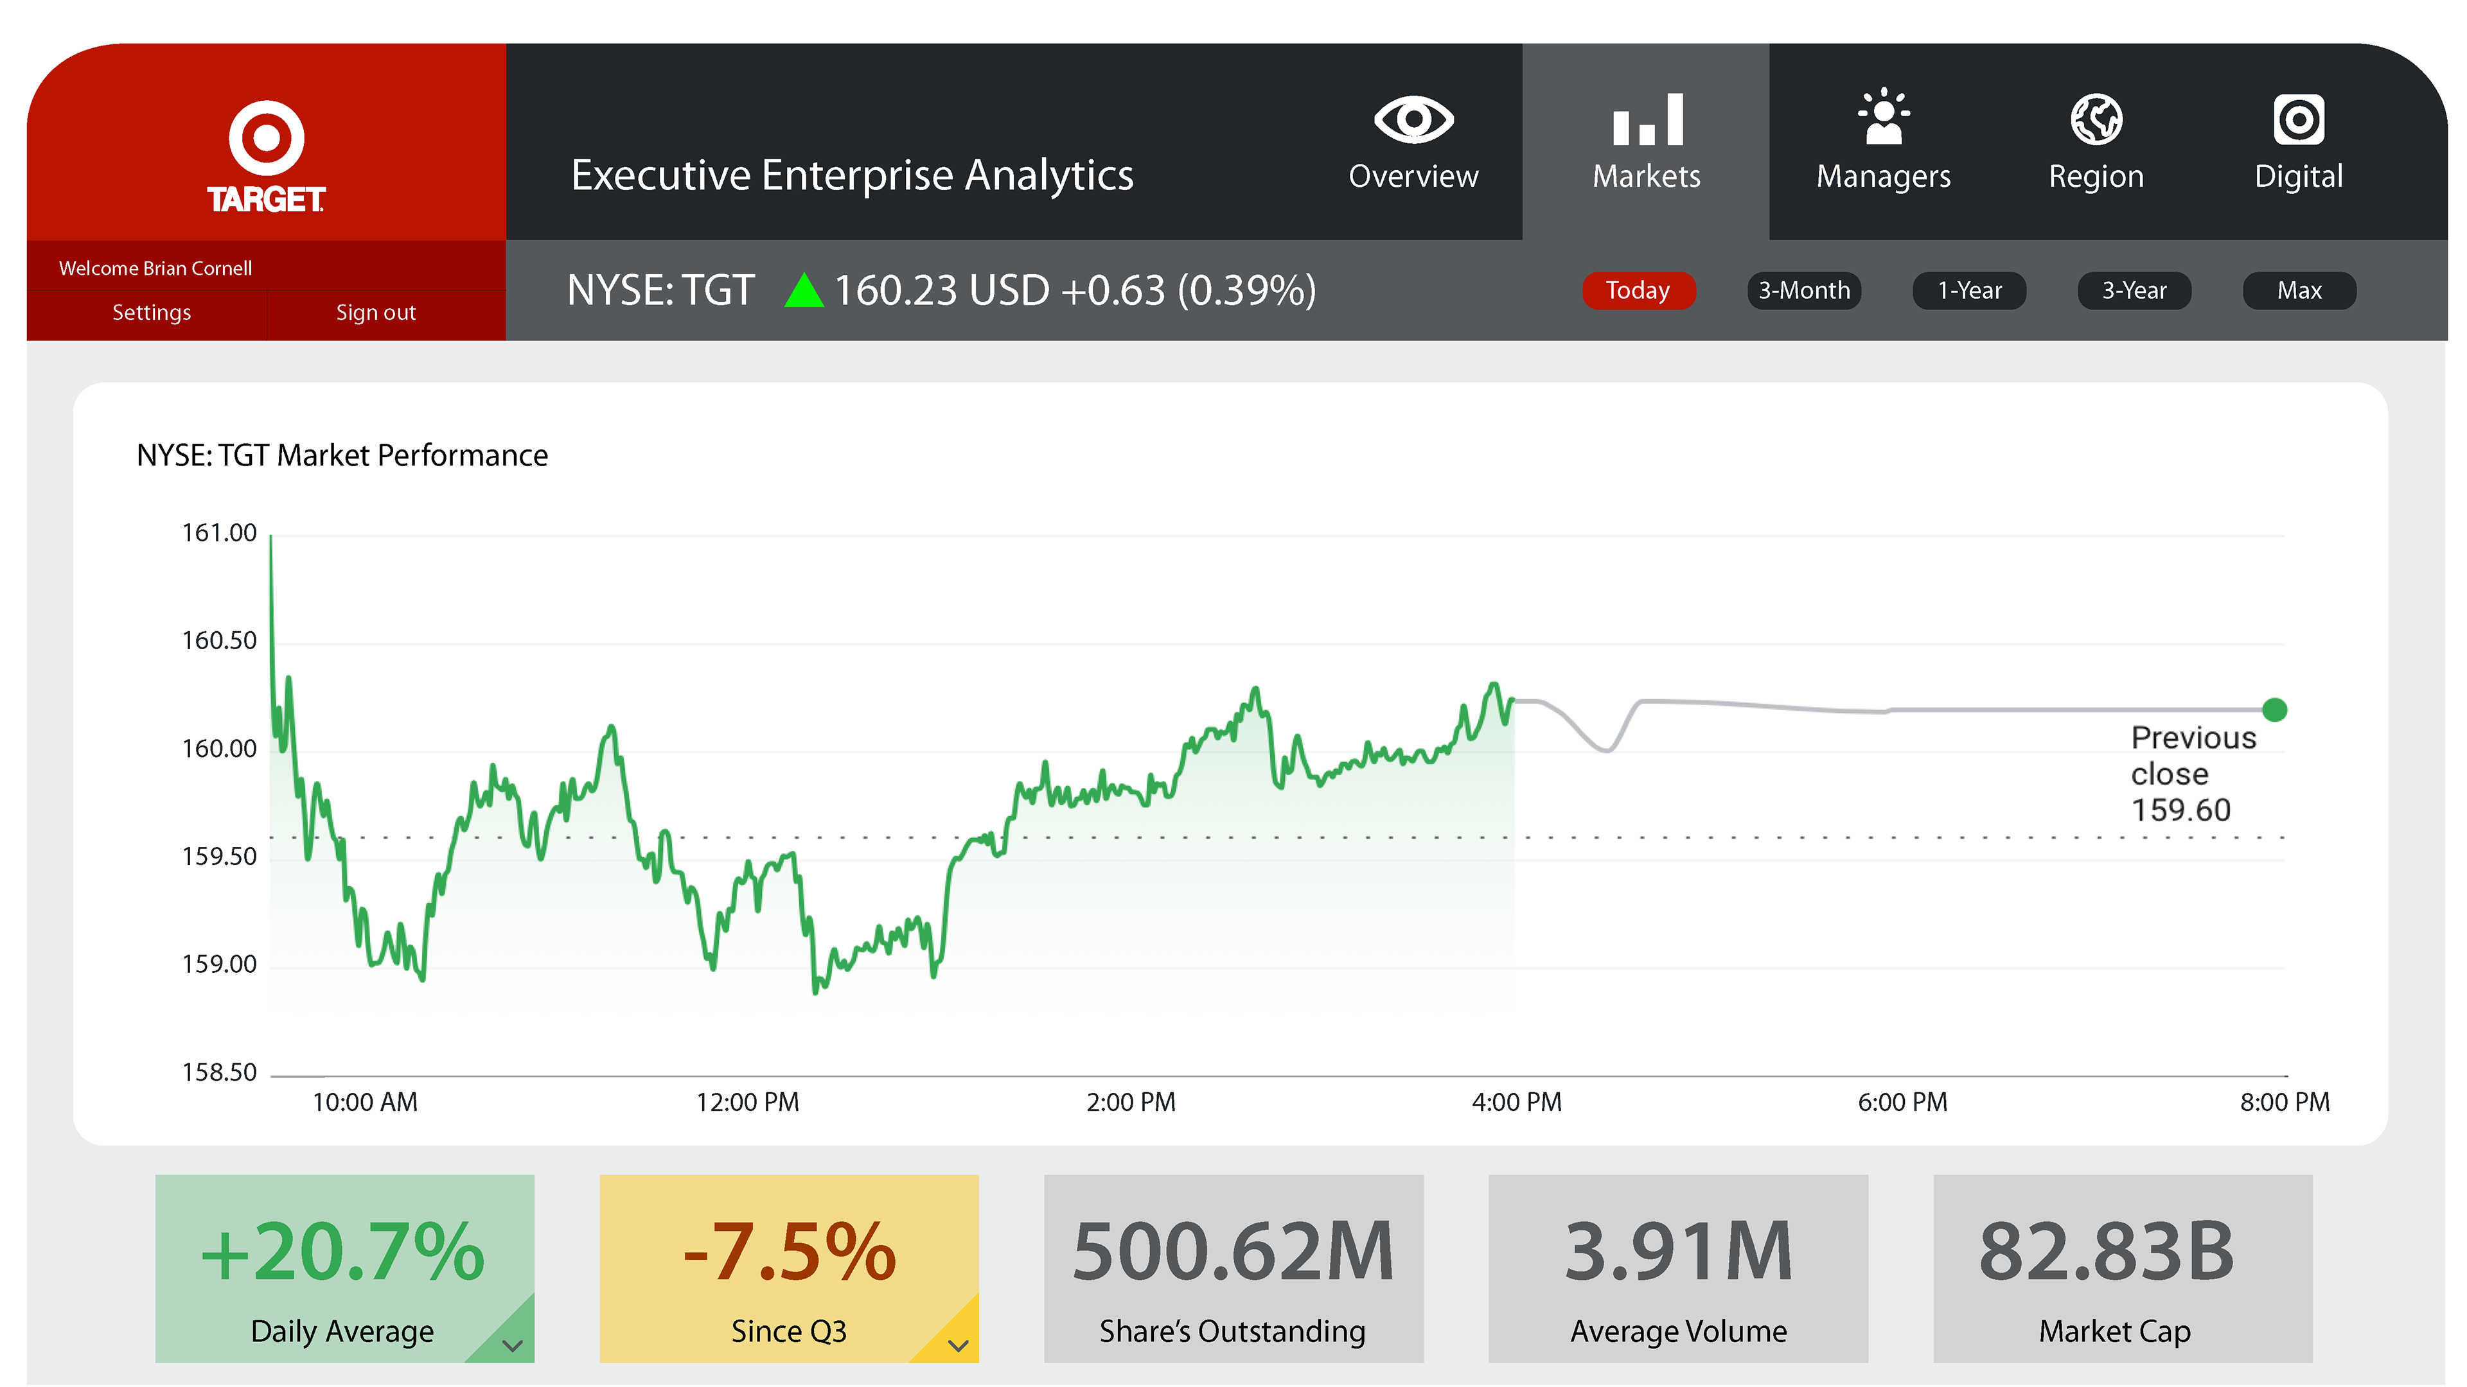Click the 2:00 PM axis label

(x=1130, y=1103)
